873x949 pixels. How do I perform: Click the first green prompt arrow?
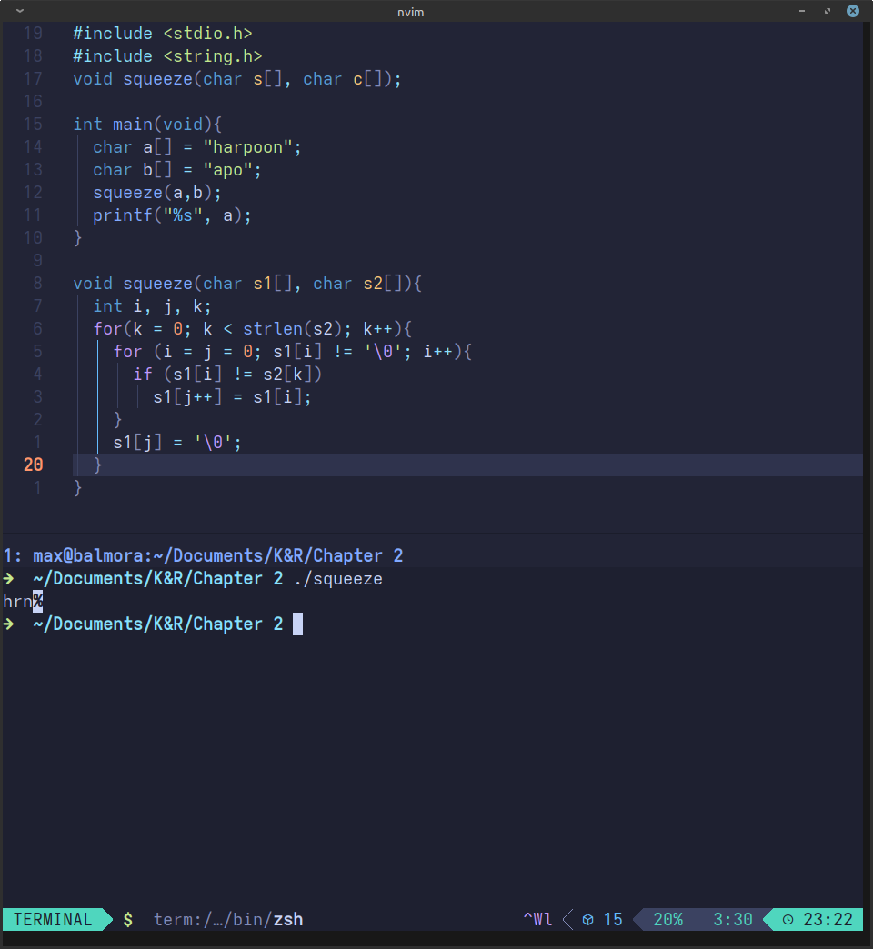(8, 579)
